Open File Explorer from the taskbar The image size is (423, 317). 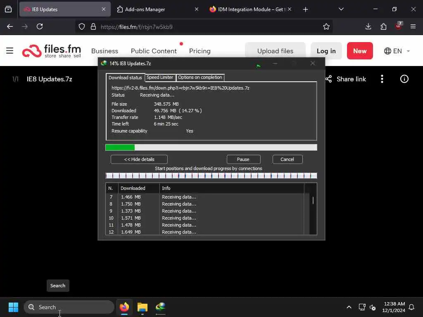pyautogui.click(x=143, y=307)
